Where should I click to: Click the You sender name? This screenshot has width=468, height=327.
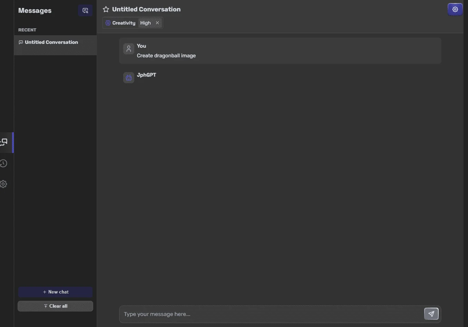[142, 46]
